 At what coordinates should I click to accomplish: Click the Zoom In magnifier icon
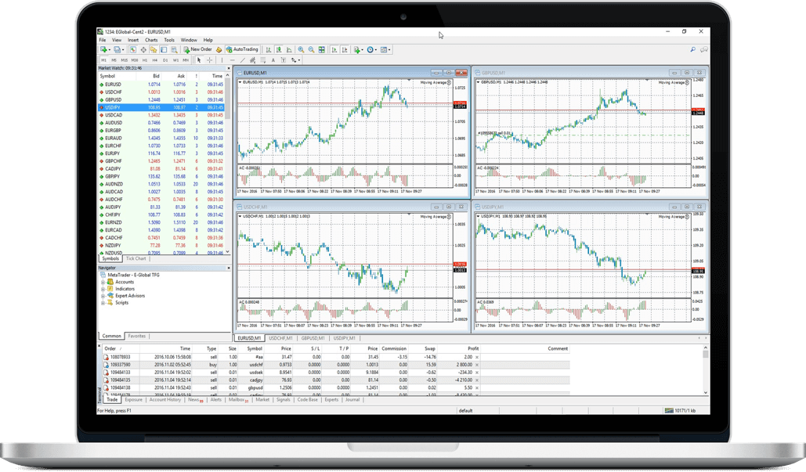(x=301, y=49)
